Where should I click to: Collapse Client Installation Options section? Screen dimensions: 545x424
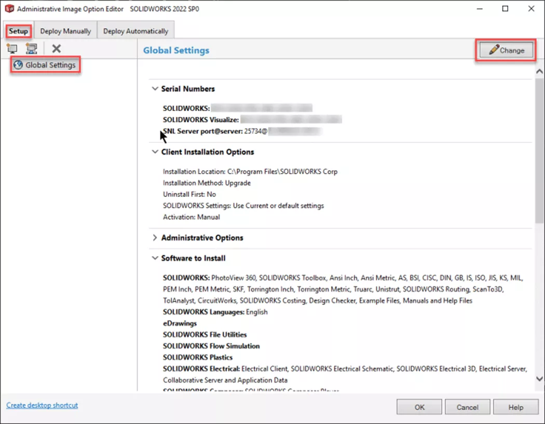point(155,152)
